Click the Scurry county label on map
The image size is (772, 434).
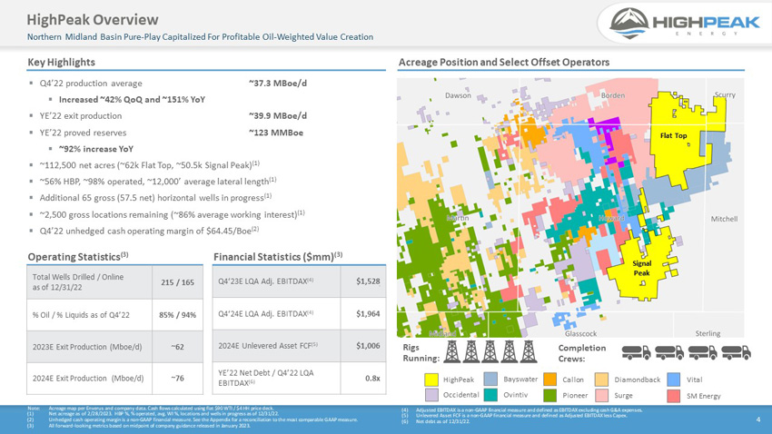pyautogui.click(x=725, y=94)
